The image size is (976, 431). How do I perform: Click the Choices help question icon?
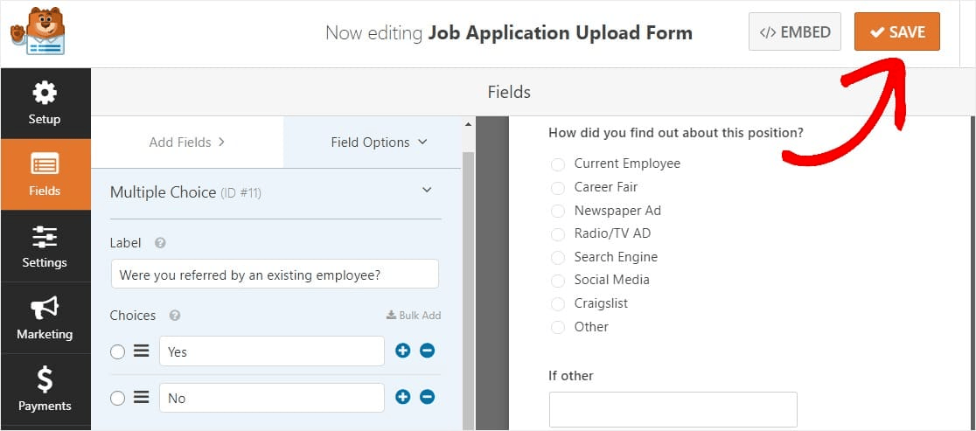pos(175,316)
